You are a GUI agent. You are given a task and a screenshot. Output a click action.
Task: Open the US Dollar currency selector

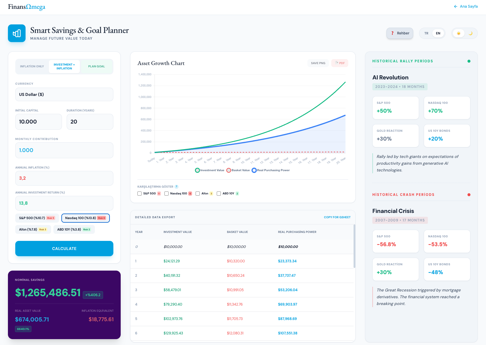pyautogui.click(x=64, y=94)
